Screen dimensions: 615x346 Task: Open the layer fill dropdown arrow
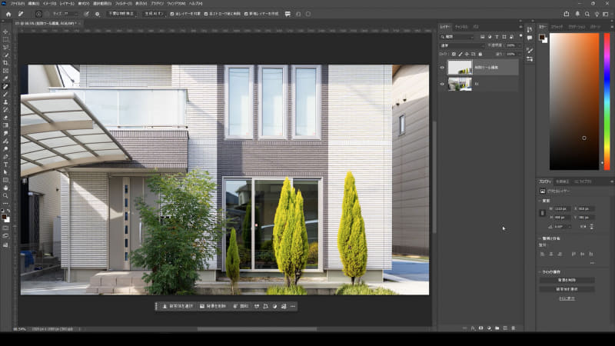click(520, 54)
